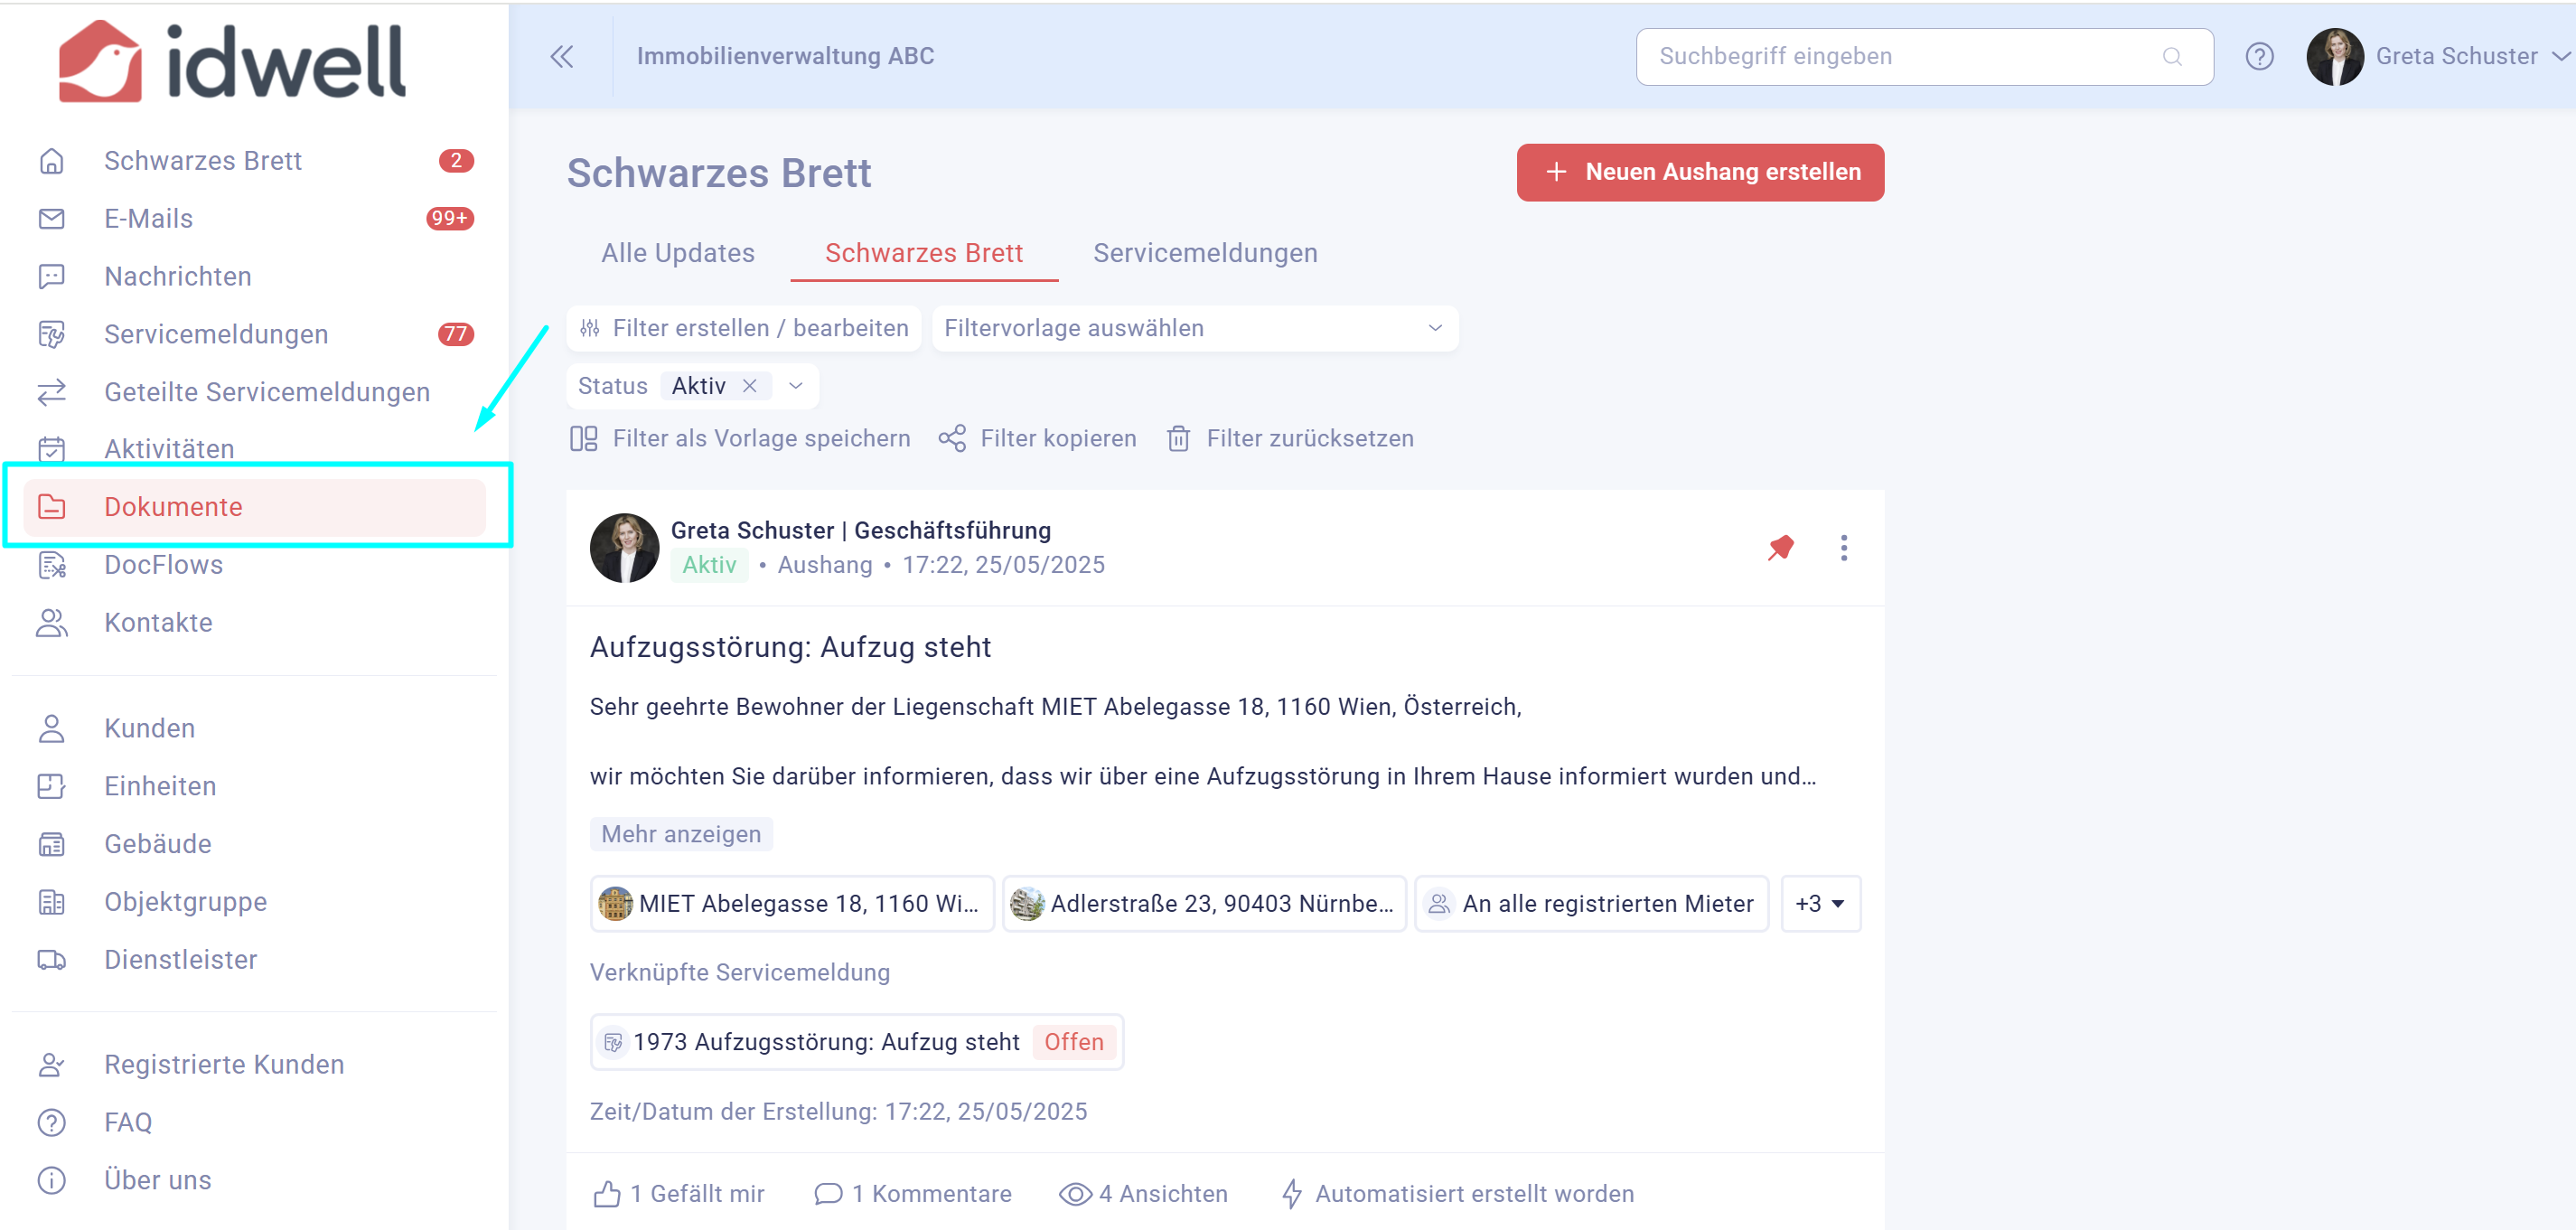Image resolution: width=2576 pixels, height=1230 pixels.
Task: Open the E-Mails envelope icon
Action: tap(51, 219)
